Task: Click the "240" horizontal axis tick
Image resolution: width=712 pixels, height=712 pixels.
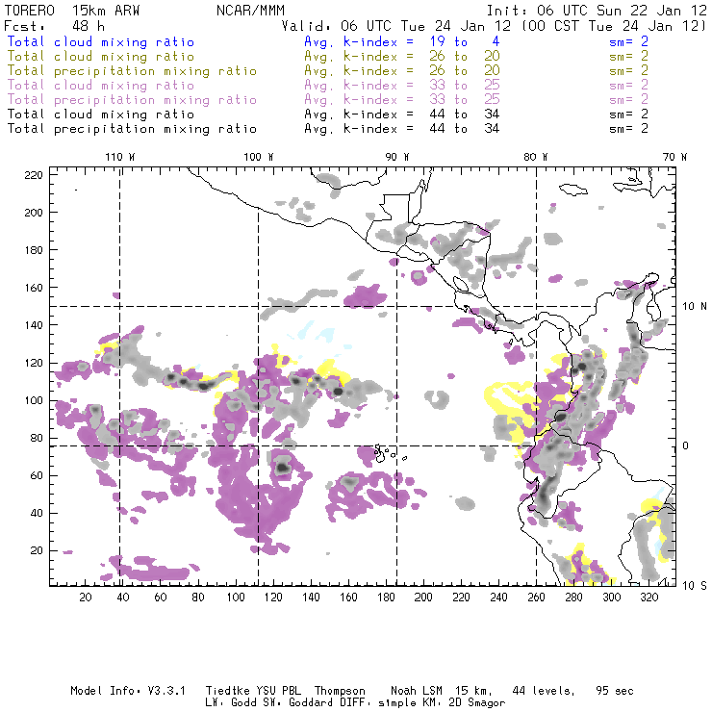Action: (498, 598)
